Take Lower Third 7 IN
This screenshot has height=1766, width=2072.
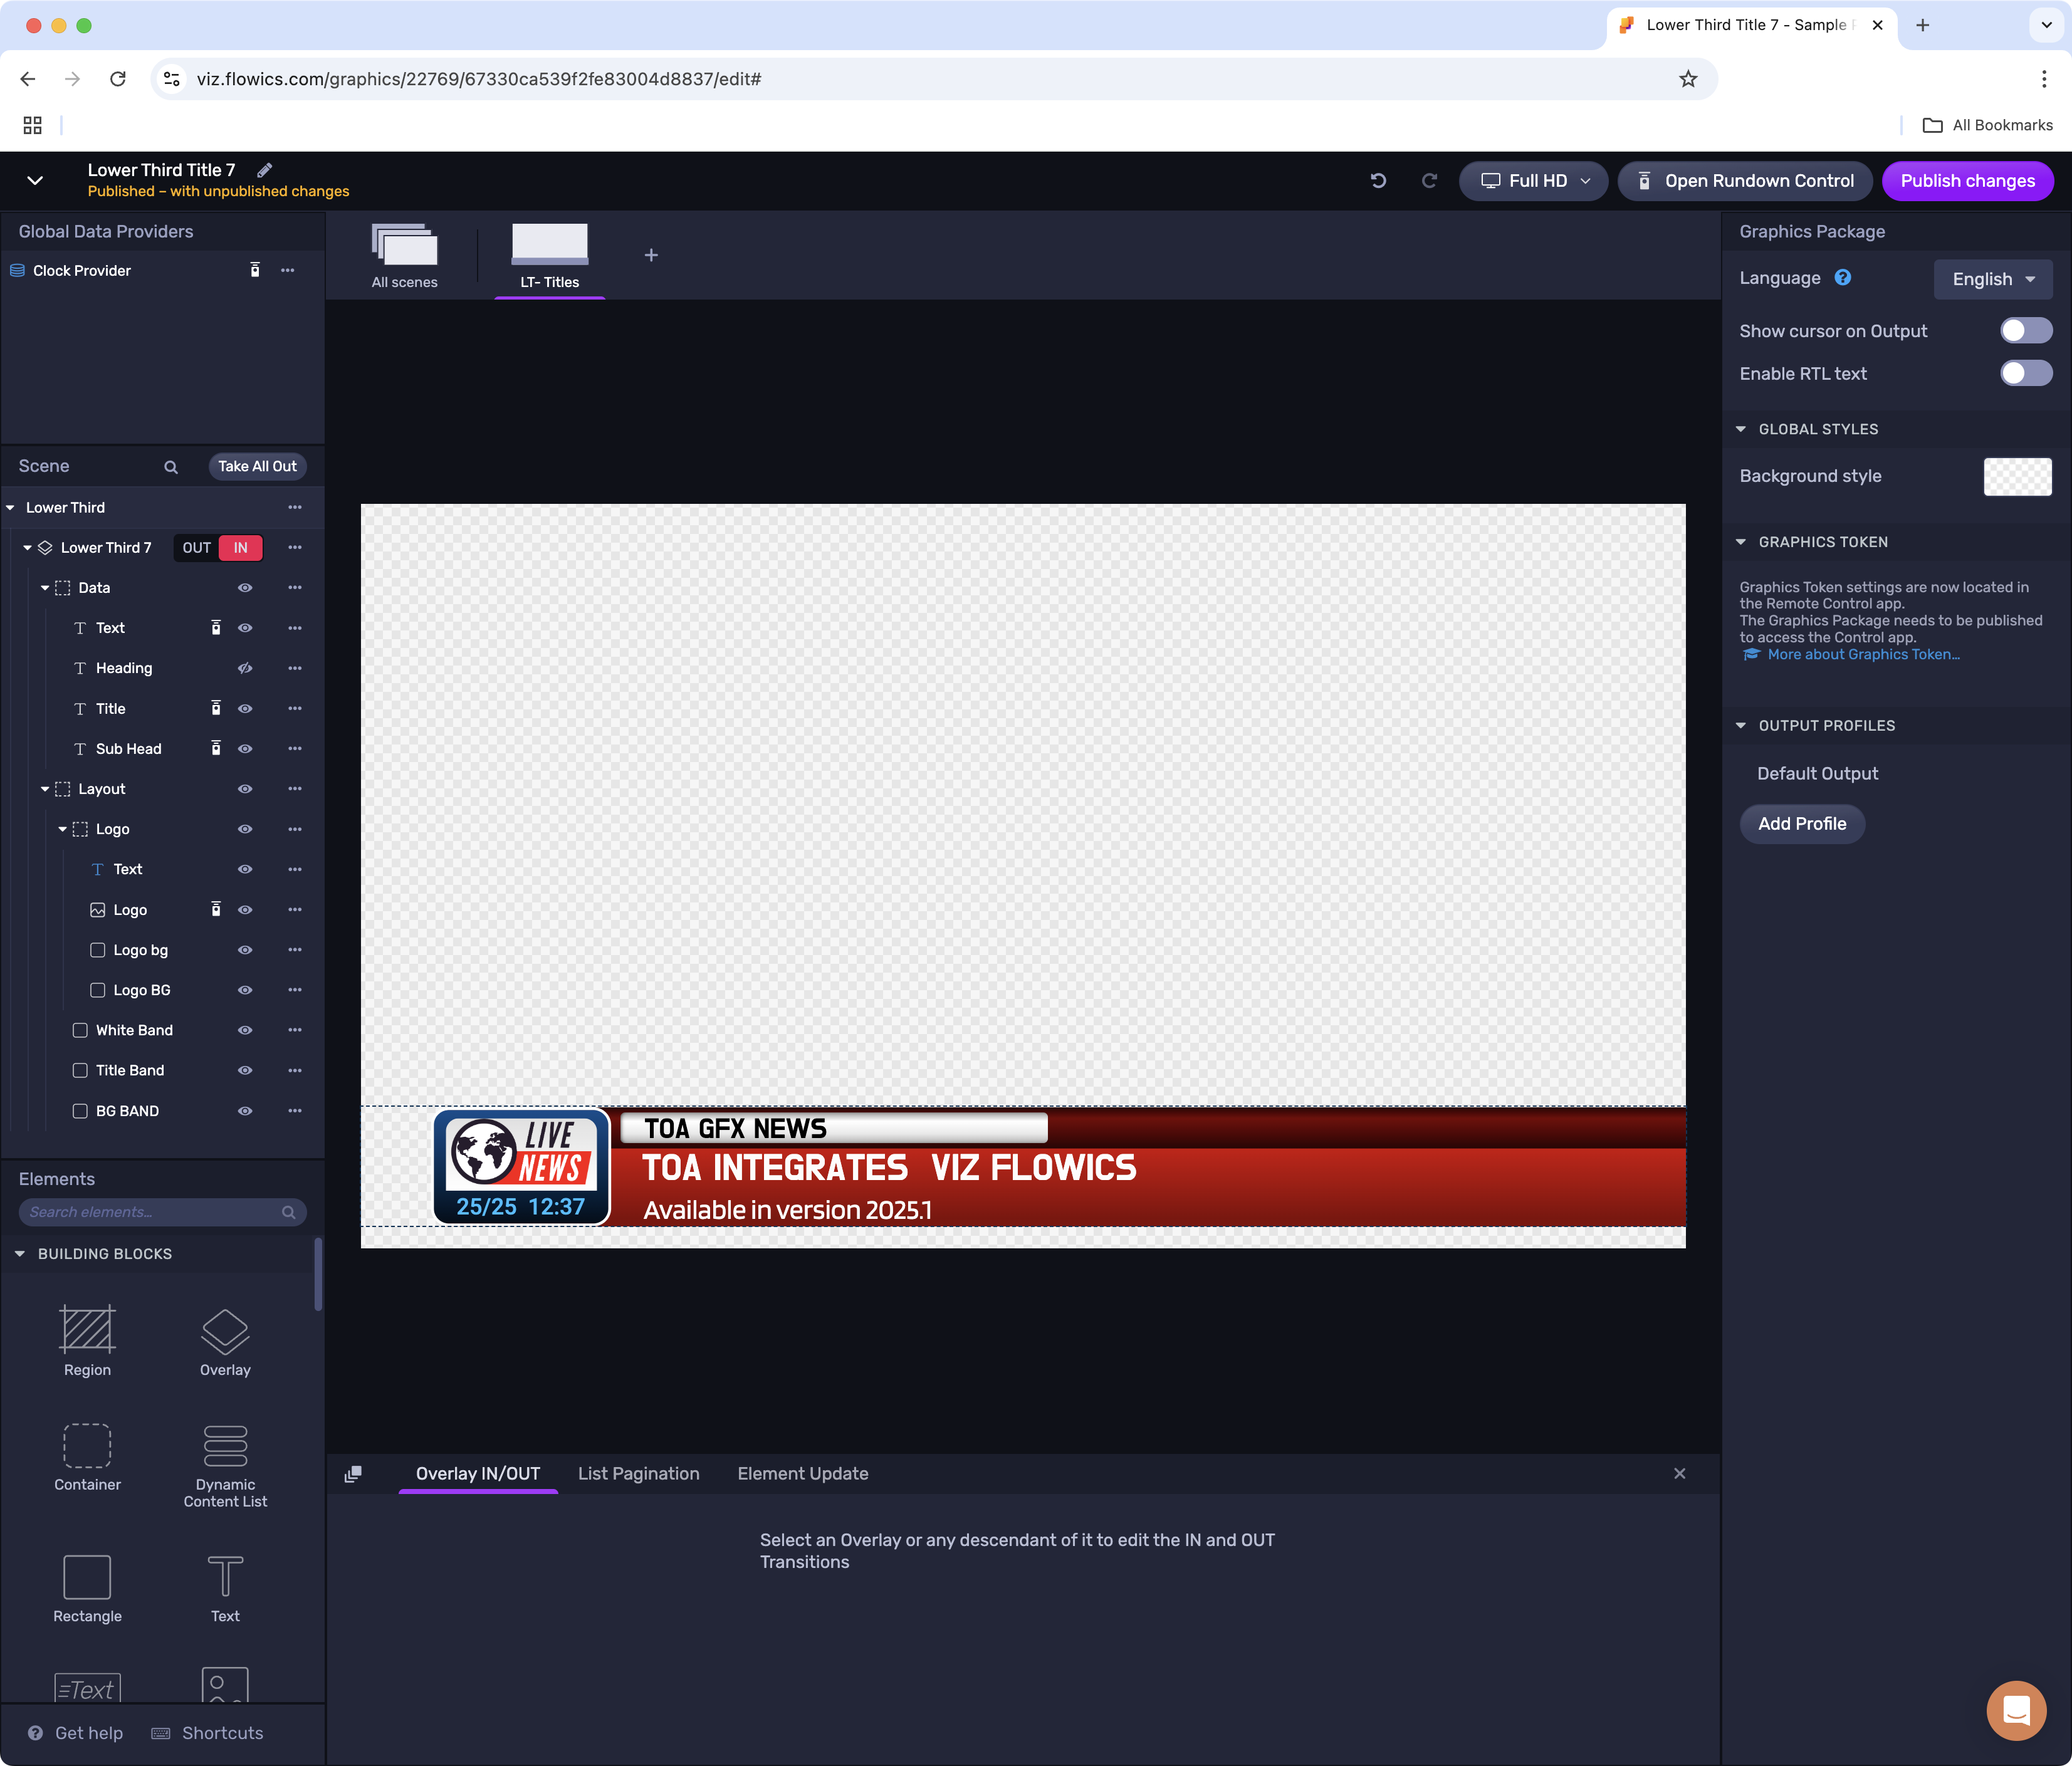coord(241,548)
